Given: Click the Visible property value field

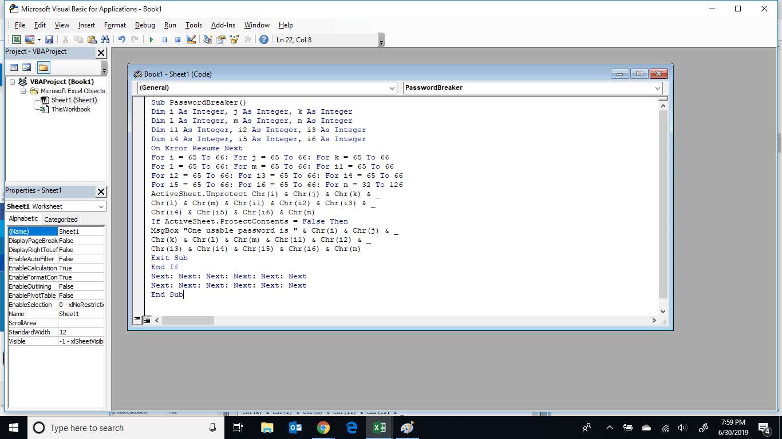Looking at the screenshot, I should pyautogui.click(x=81, y=341).
